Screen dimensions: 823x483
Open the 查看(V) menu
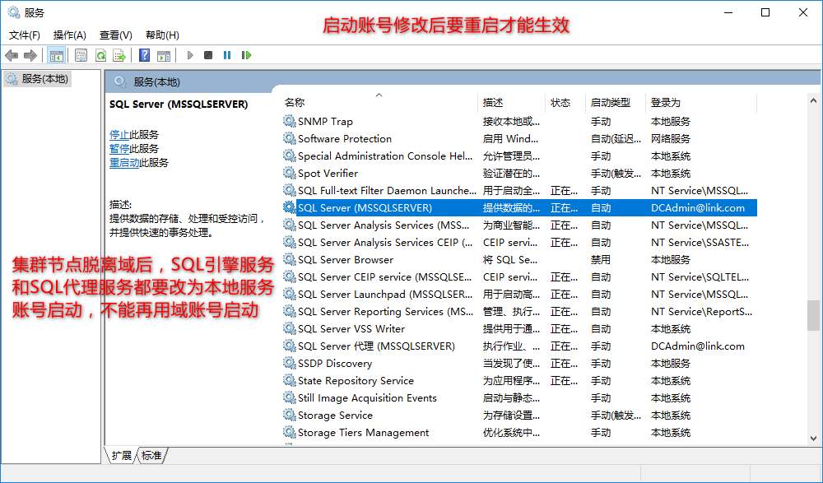click(x=116, y=35)
